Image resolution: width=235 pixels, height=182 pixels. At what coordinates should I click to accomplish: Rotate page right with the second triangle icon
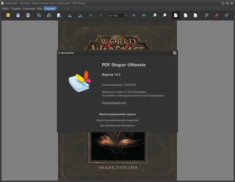(x=80, y=15)
